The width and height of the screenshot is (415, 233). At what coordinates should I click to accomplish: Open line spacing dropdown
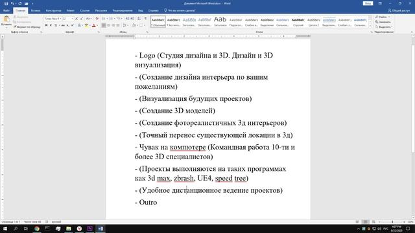click(x=128, y=25)
